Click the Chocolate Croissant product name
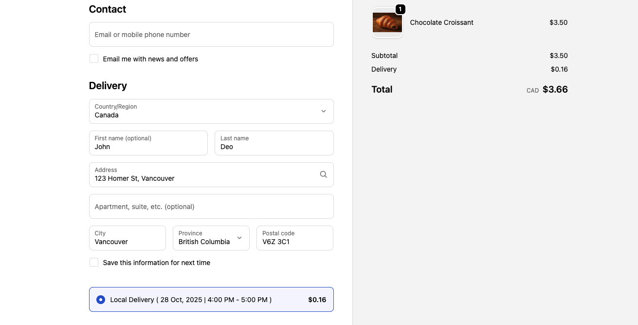Image resolution: width=638 pixels, height=325 pixels. [441, 22]
